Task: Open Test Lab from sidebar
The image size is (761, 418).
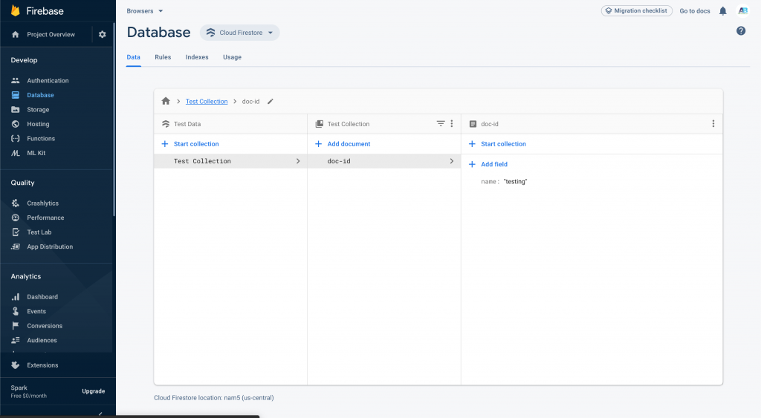Action: tap(39, 232)
